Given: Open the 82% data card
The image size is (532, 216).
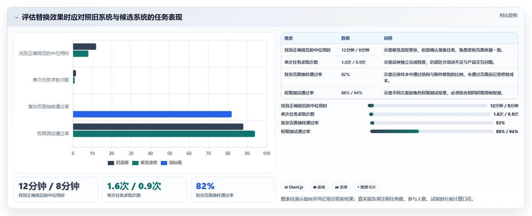Looking at the screenshot, I should (x=233, y=190).
